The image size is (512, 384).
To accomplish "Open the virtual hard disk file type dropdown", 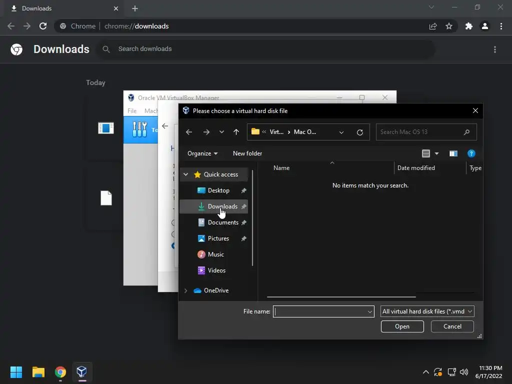I will [x=427, y=311].
